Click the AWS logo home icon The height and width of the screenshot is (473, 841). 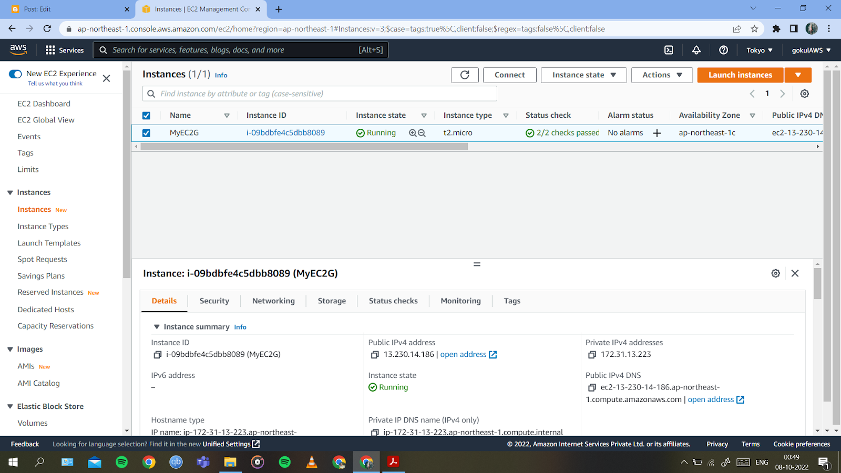pos(18,50)
